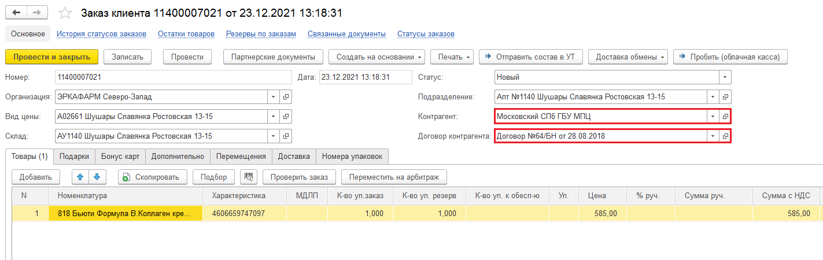This screenshot has width=823, height=260.
Task: Add document to favorites with star icon
Action: click(65, 13)
